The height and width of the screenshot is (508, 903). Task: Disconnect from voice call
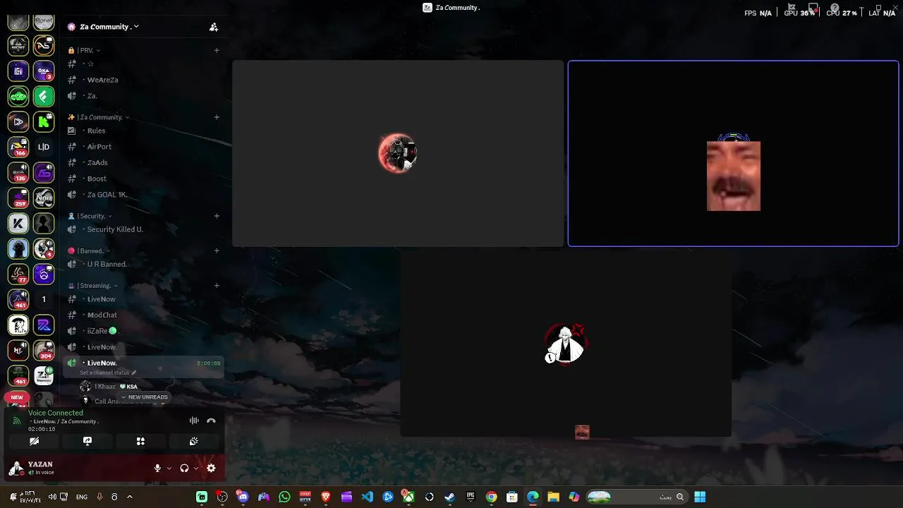click(x=211, y=421)
